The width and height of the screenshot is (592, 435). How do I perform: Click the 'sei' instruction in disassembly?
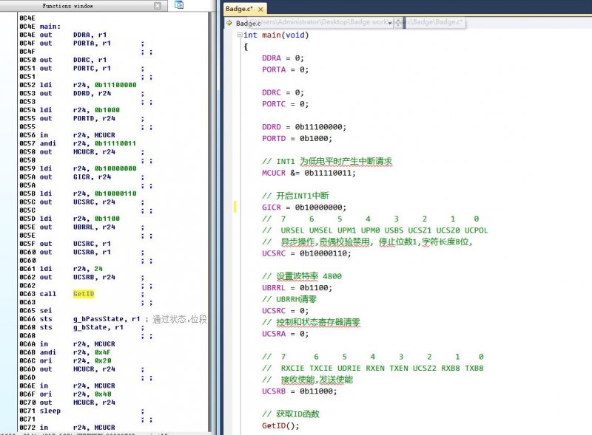[x=46, y=311]
